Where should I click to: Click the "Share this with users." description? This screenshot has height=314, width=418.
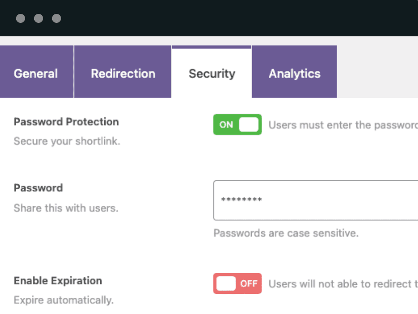tap(66, 208)
